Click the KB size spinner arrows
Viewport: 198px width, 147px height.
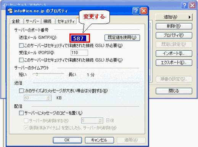point(48,98)
